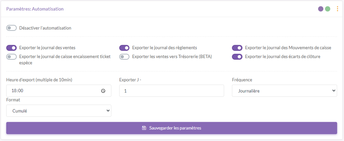This screenshot has width=344, height=141.
Task: Open the orange three-dot options menu
Action: pos(337,9)
